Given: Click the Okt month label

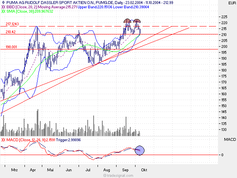Looking at the screenshot, I should 144,170.
